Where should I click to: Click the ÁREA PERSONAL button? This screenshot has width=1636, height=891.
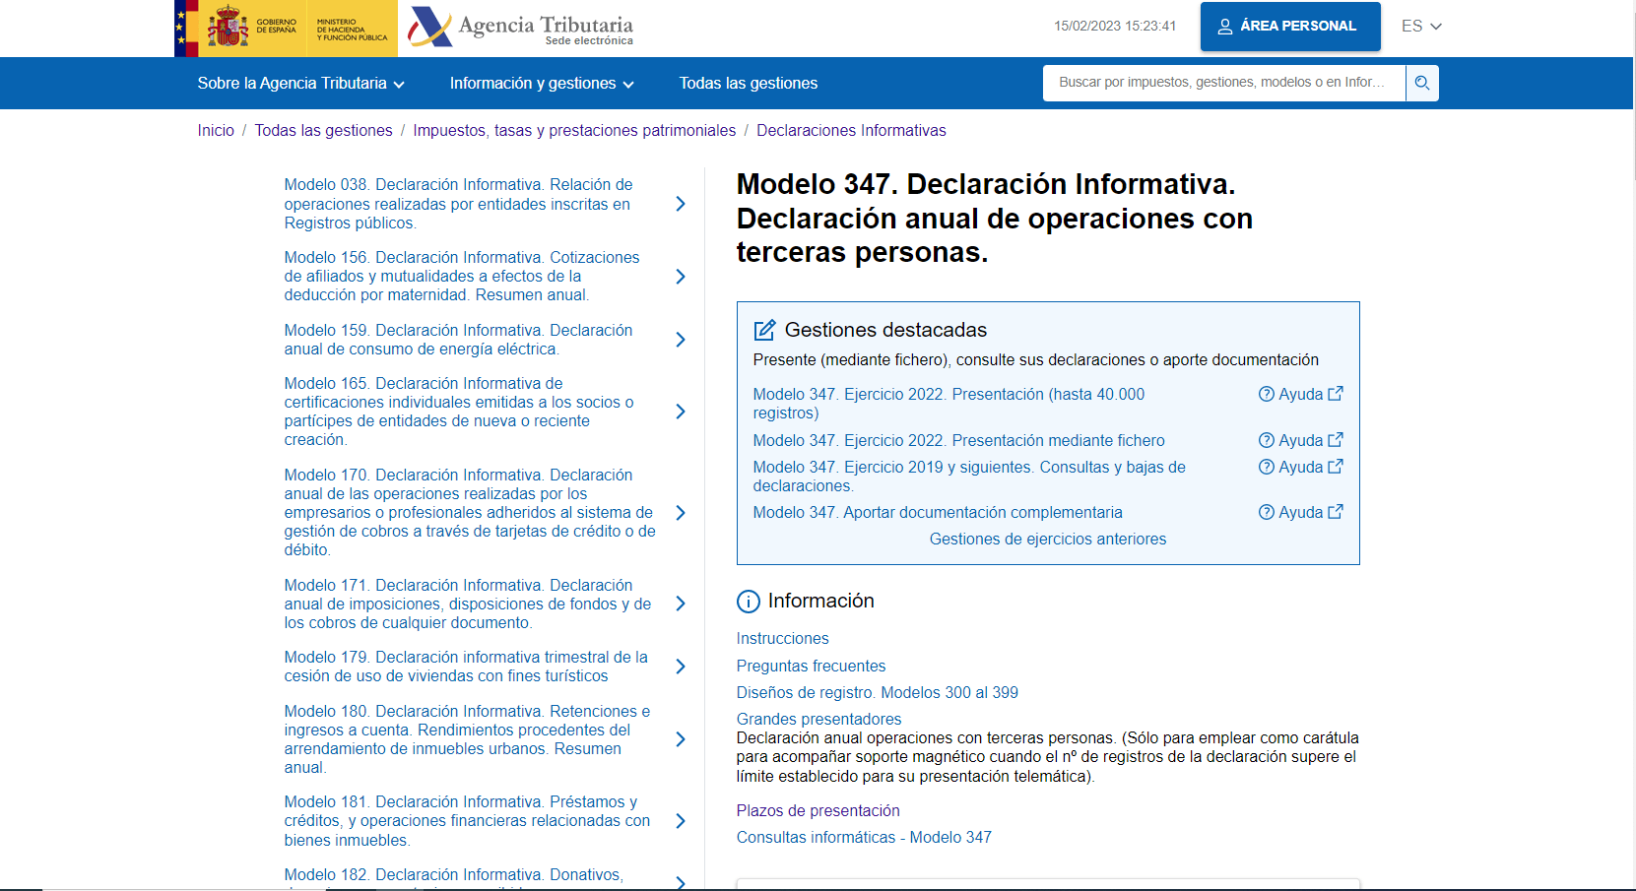[1289, 27]
